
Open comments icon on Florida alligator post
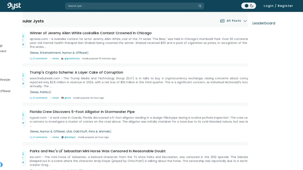coord(31,137)
